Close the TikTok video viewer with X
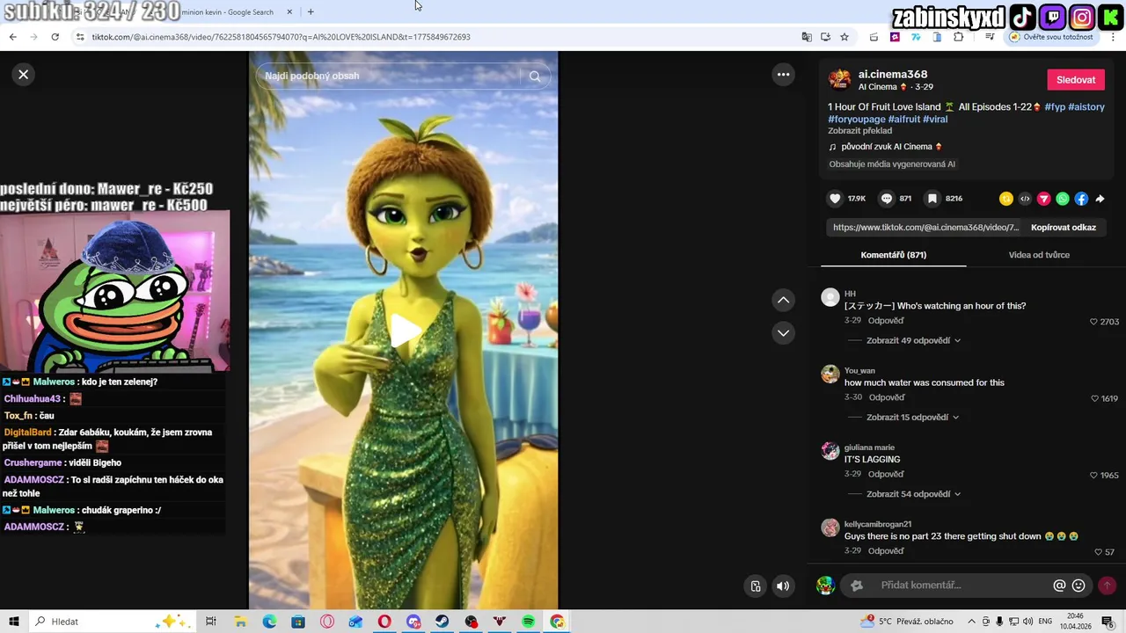The image size is (1126, 633). 24,75
